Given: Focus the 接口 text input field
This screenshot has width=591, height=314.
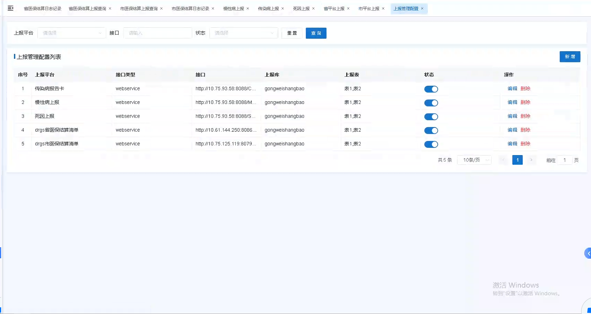Looking at the screenshot, I should click(x=158, y=33).
